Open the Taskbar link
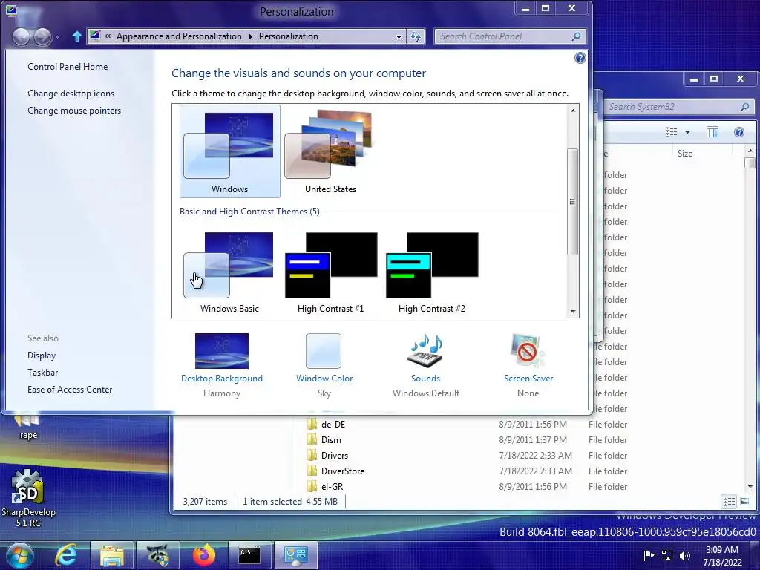Screen dimensions: 760x570 click(x=42, y=373)
